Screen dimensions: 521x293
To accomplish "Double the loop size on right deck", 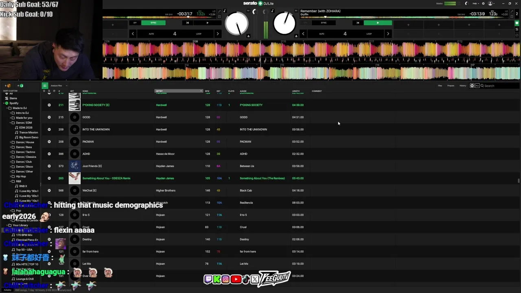I will coord(387,34).
